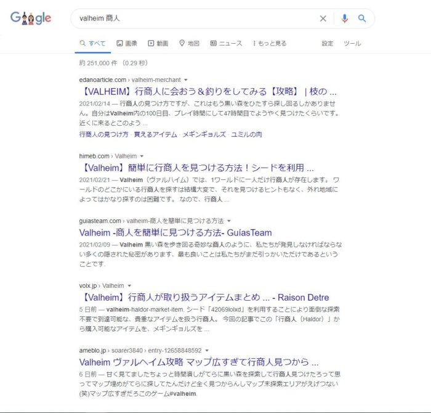Expand dropdown arrow beside ameblo.jp URL
Viewport: 431px width, 413px height.
tap(207, 350)
